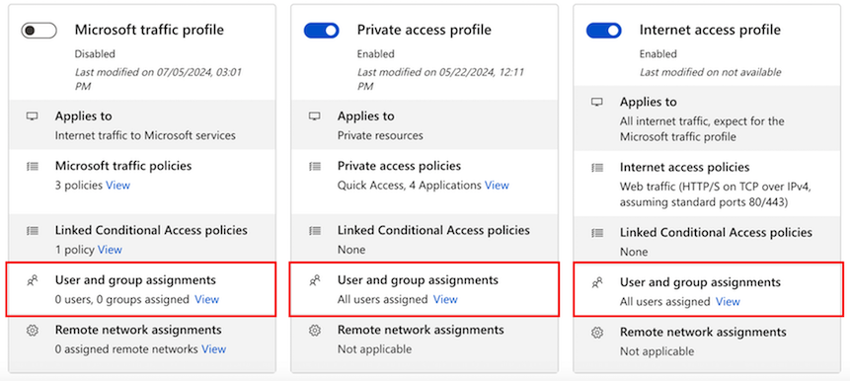View 0 users, 0 groups assigned
The width and height of the screenshot is (850, 381).
click(206, 299)
